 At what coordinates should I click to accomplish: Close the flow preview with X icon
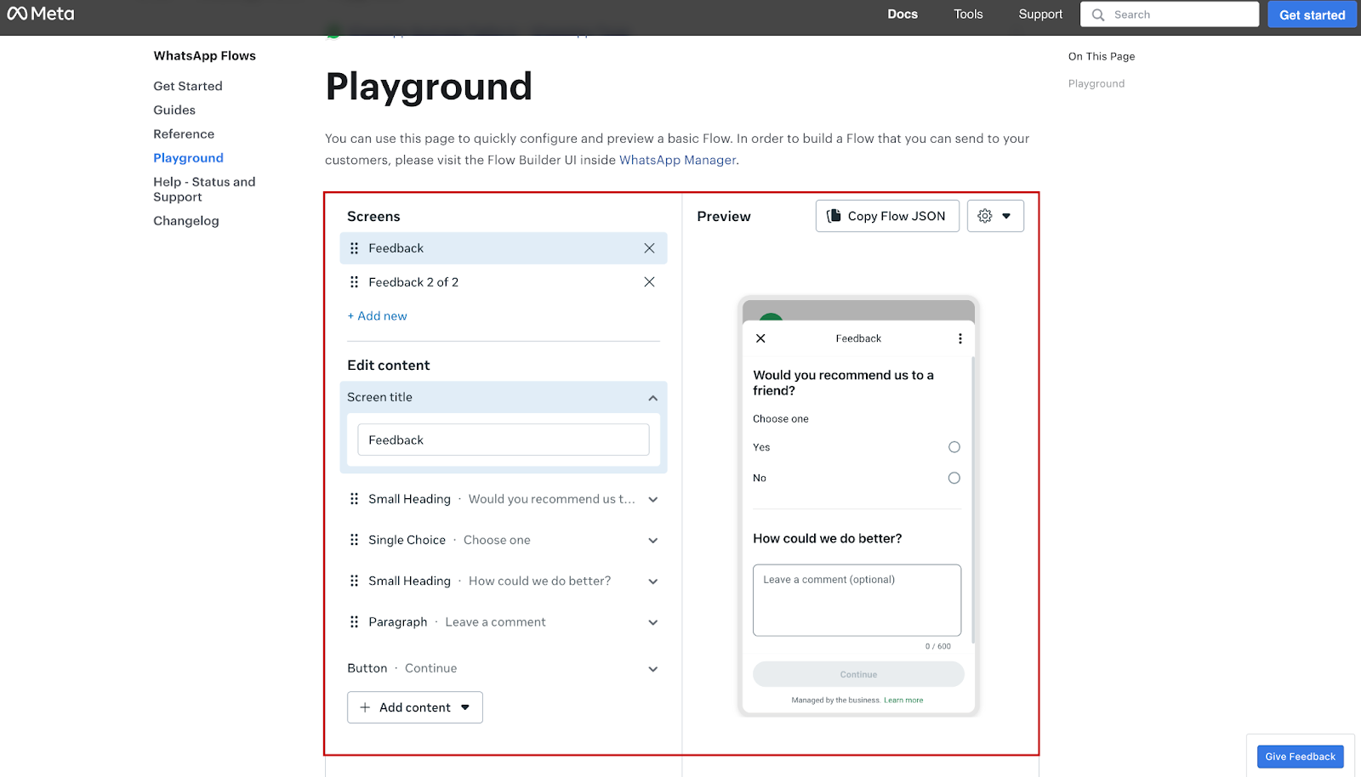coord(760,338)
